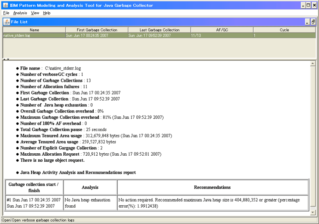Screen dimensions: 319x224
Task: Minimize the File List internal frame
Action: click(307, 22)
